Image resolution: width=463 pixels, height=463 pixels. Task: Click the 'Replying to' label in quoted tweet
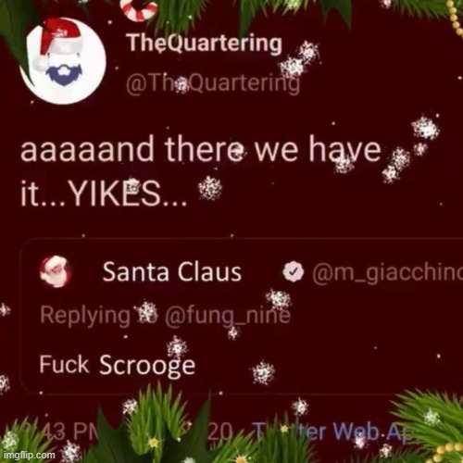(98, 316)
